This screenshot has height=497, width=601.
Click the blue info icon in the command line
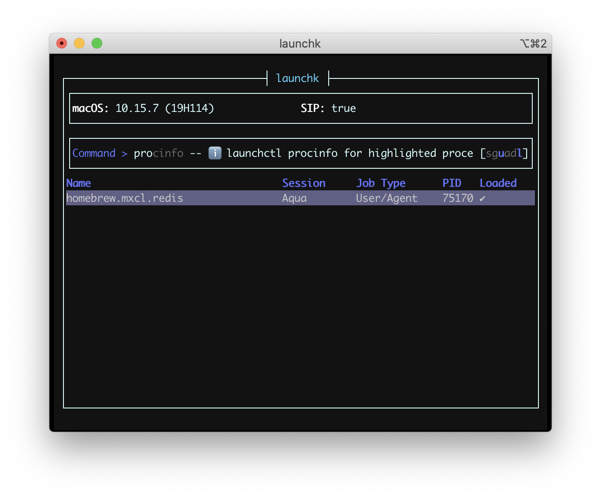click(215, 153)
